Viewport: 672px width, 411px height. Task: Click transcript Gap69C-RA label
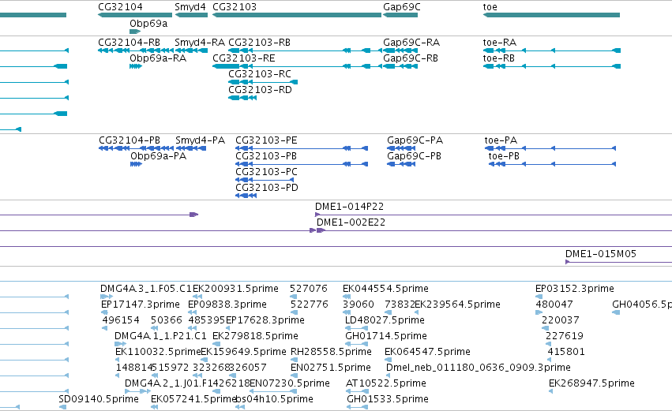pos(411,43)
